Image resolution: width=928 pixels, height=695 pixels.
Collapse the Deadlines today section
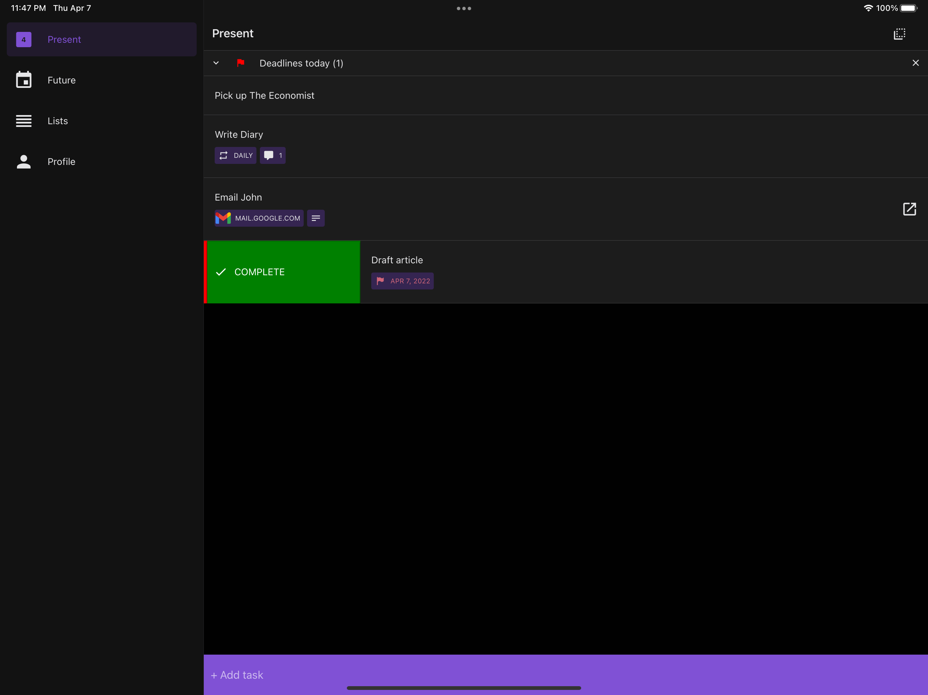[216, 63]
